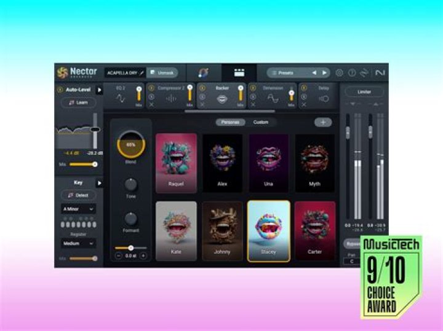Image resolution: width=443 pixels, height=331 pixels.
Task: Remove the Delay module with its X
Action: 304,104
